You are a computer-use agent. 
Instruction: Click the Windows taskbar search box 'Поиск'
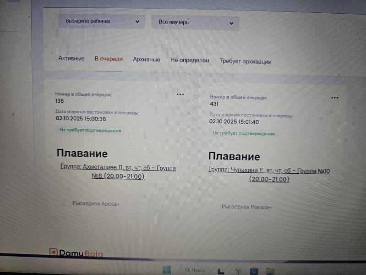click(x=195, y=270)
